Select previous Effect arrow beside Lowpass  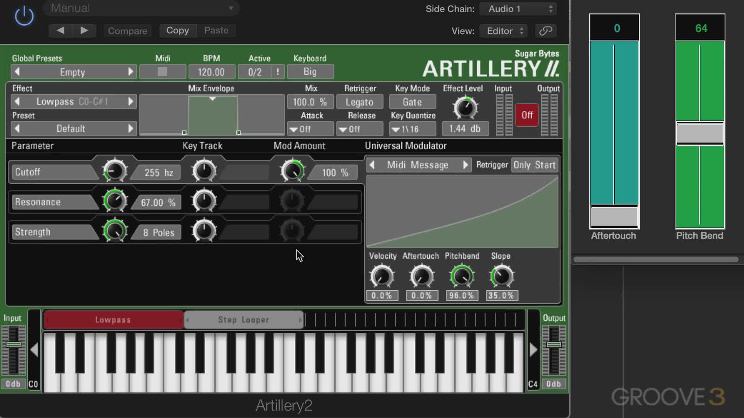pyautogui.click(x=17, y=101)
